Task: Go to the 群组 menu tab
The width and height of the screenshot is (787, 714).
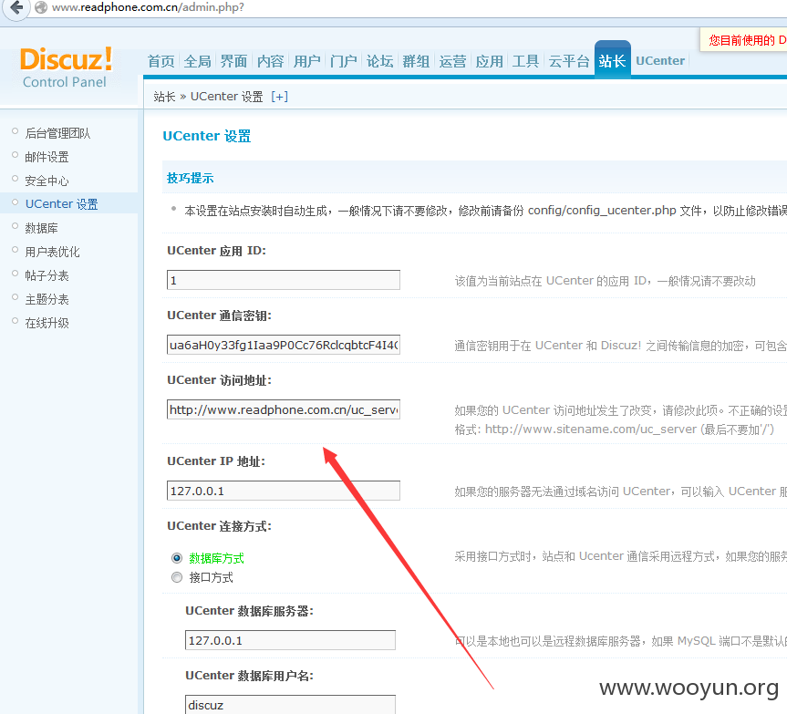Action: coord(416,61)
